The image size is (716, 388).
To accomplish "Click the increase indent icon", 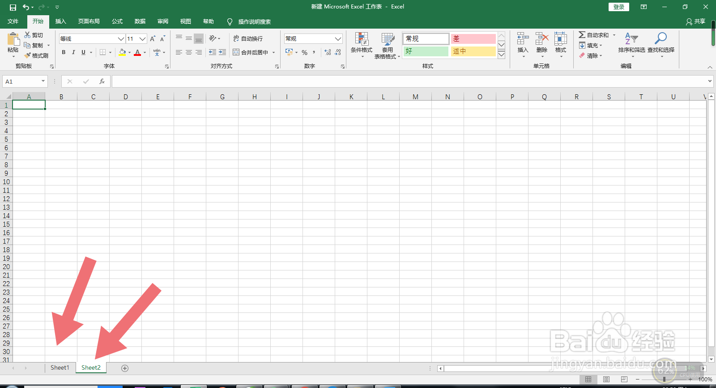I will coord(222,52).
